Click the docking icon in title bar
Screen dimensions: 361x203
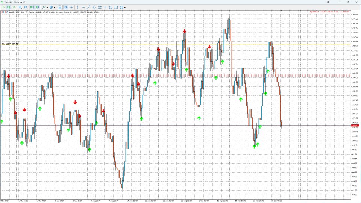[328, 2]
